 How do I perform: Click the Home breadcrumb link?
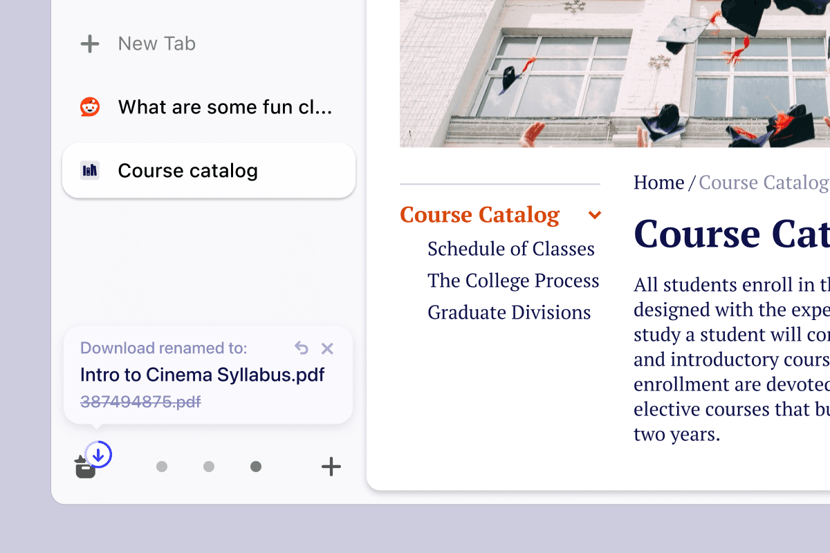click(658, 182)
